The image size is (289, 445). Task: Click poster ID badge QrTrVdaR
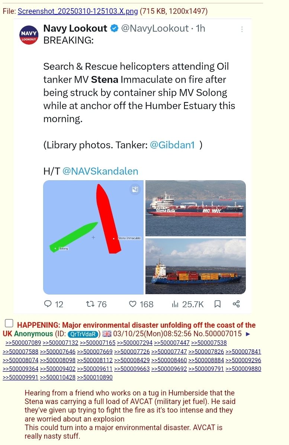83,334
